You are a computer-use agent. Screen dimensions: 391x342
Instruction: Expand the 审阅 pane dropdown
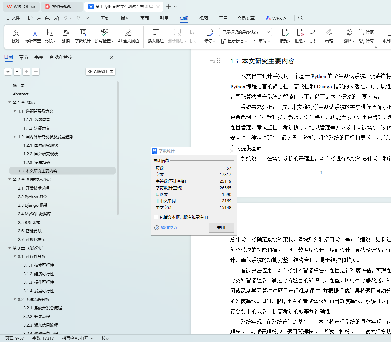[x=261, y=41]
